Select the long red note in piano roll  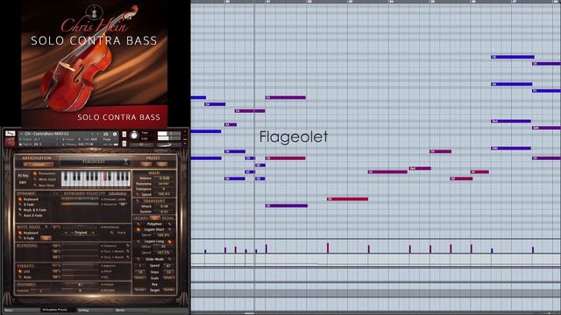347,199
